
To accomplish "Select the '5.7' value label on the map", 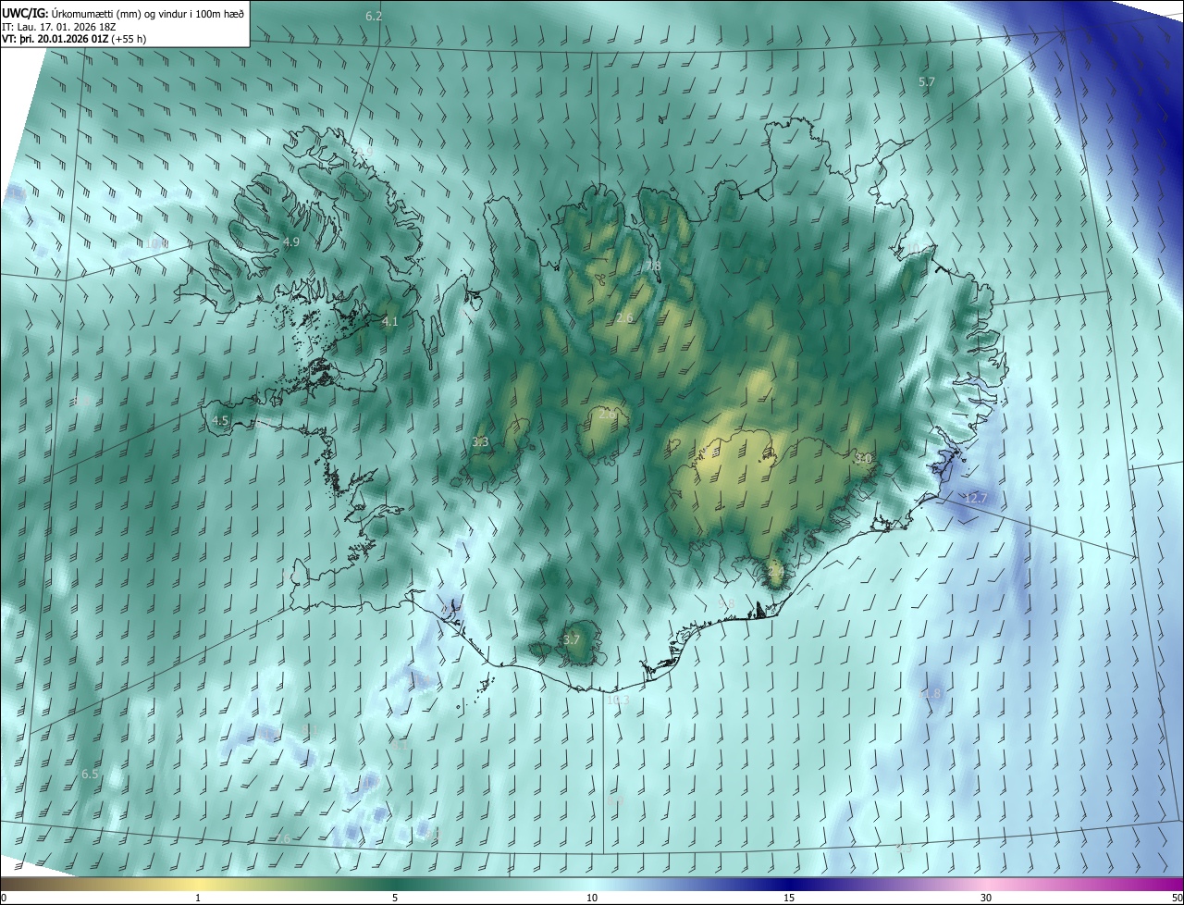I will pyautogui.click(x=927, y=82).
